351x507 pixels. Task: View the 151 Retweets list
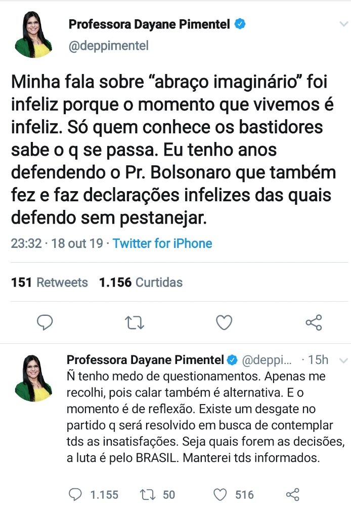50,282
